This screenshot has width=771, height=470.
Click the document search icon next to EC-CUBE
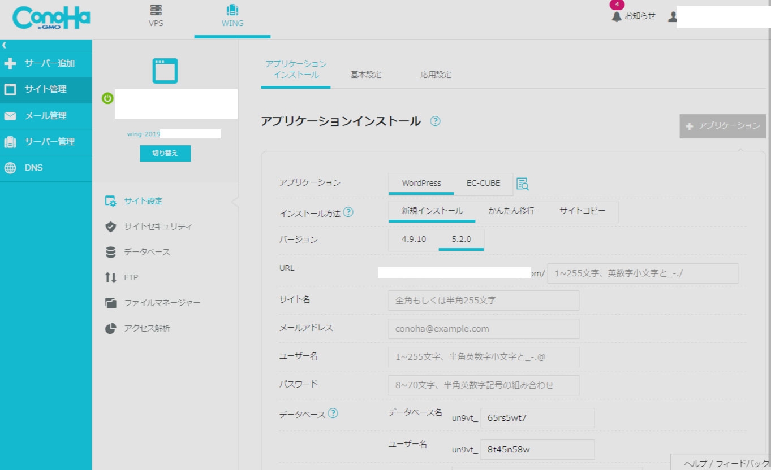[522, 184]
